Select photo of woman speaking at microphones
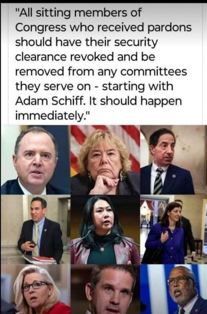The image size is (207, 314). point(105,230)
